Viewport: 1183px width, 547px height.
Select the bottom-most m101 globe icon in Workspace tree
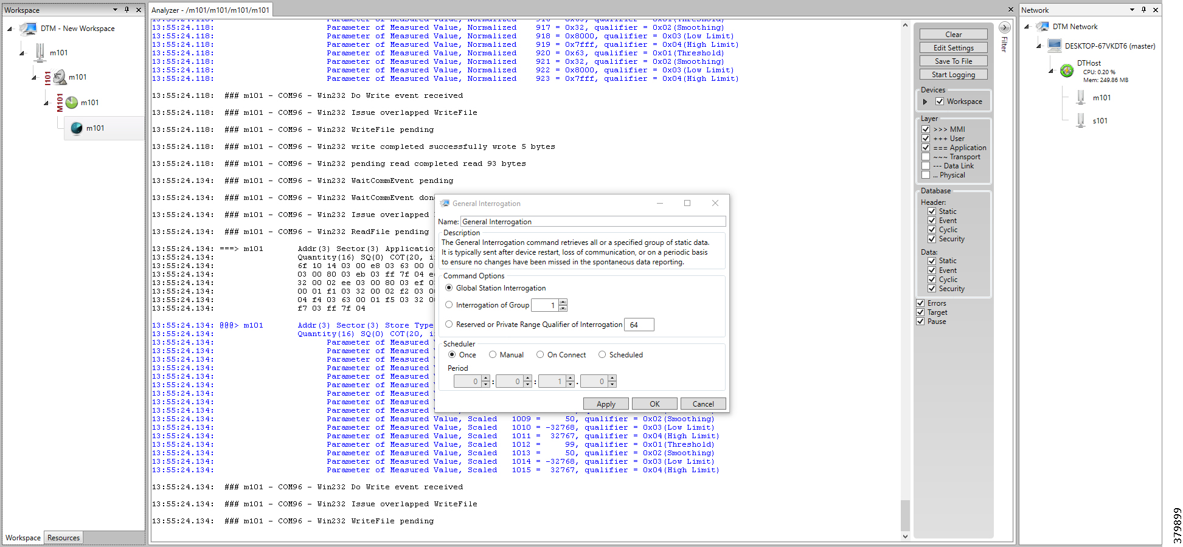77,128
